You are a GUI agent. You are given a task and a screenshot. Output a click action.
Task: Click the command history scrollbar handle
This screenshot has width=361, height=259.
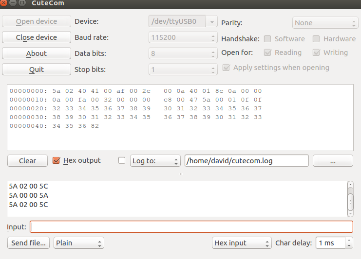tap(350, 202)
